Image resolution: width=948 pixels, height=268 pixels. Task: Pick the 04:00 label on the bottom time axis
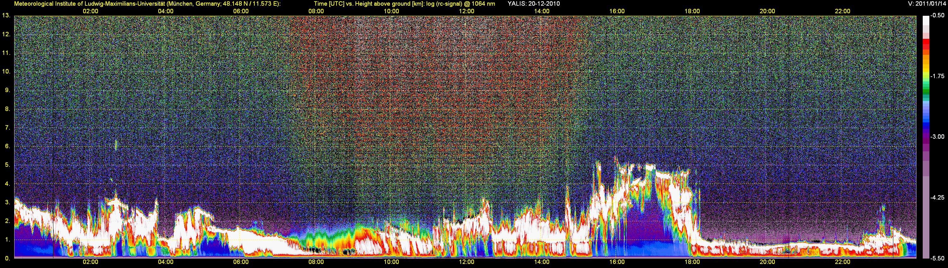point(166,262)
